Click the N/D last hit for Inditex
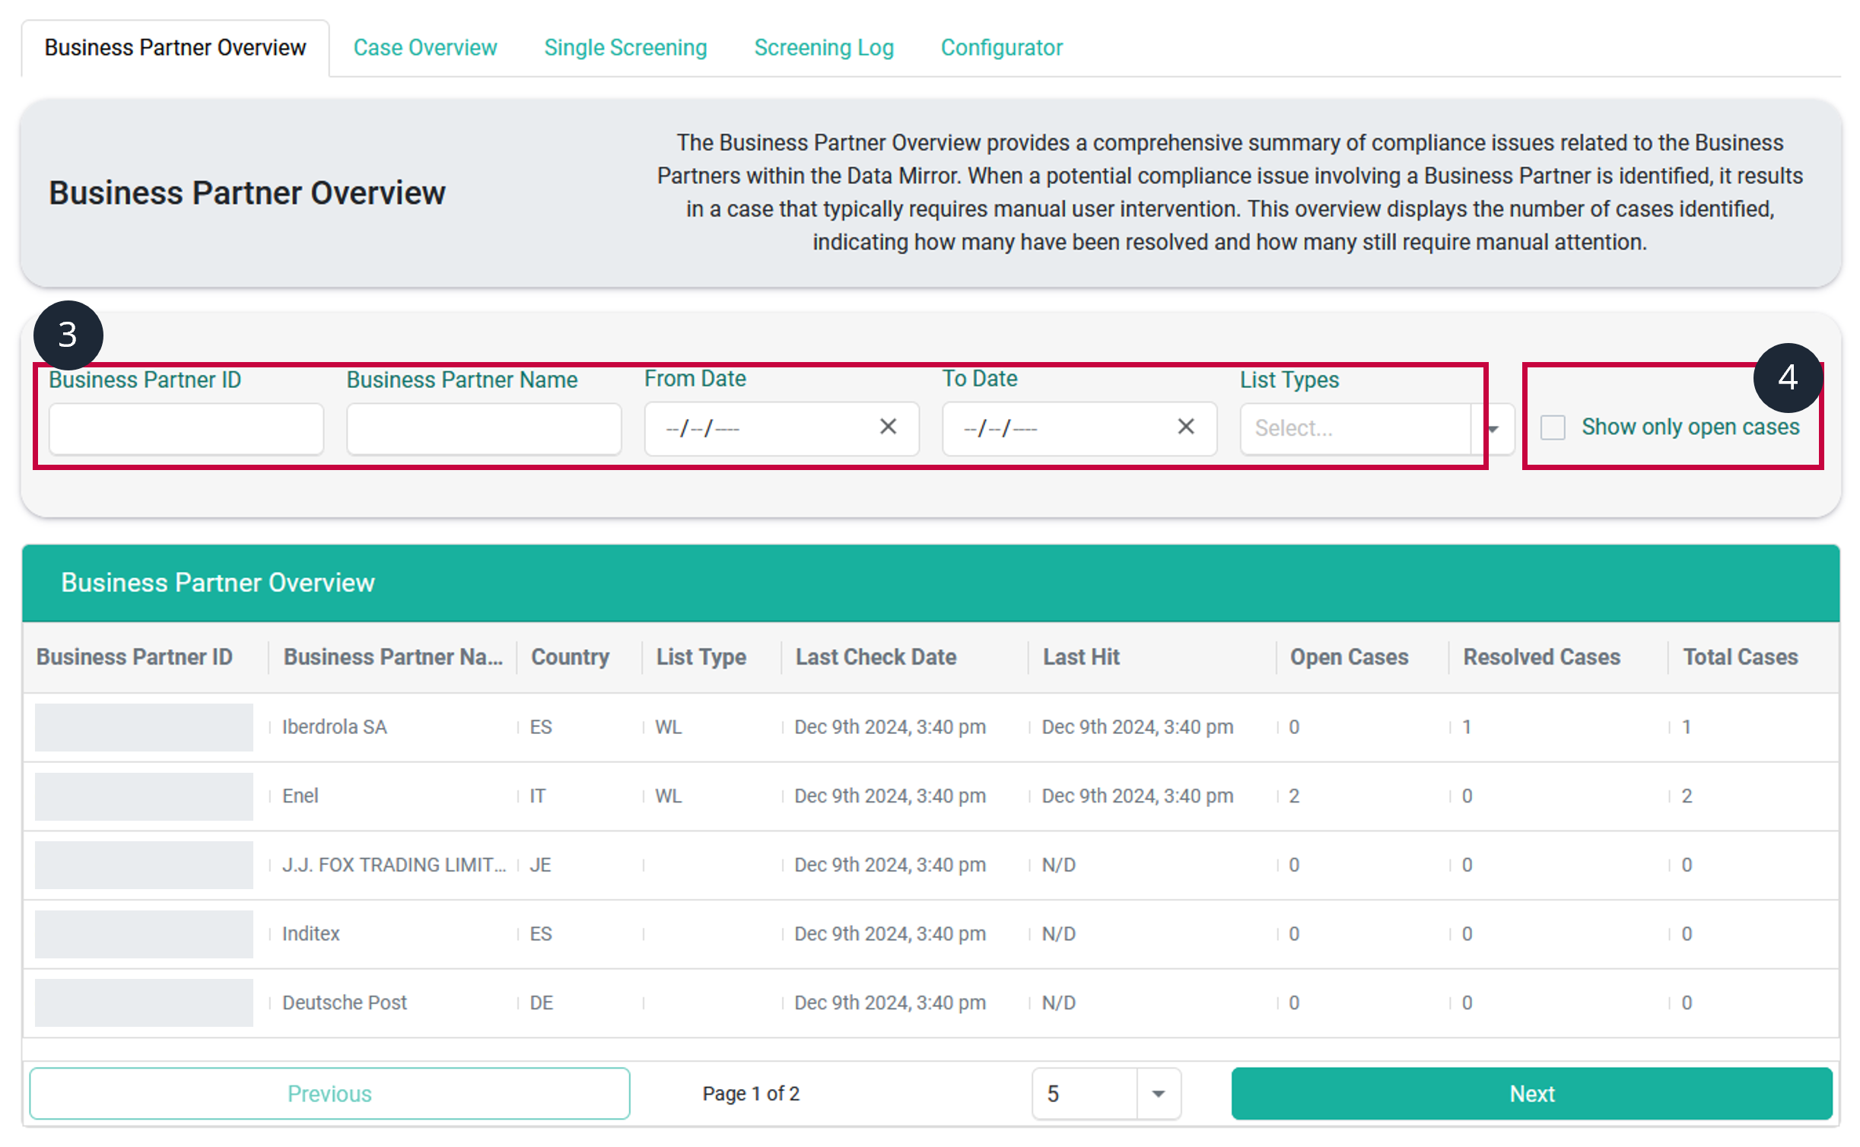Viewport: 1860px width, 1147px height. [1058, 934]
